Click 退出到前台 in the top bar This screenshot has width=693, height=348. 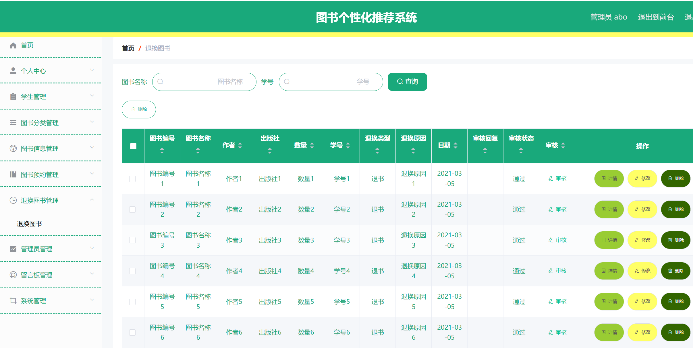pyautogui.click(x=655, y=17)
